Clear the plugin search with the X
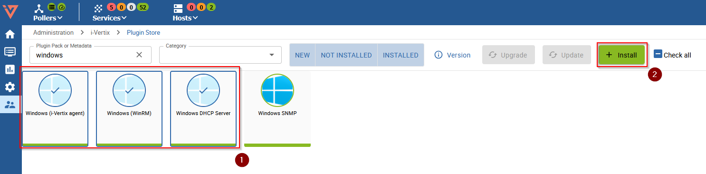Viewport: 706px width, 174px height. pyautogui.click(x=139, y=55)
